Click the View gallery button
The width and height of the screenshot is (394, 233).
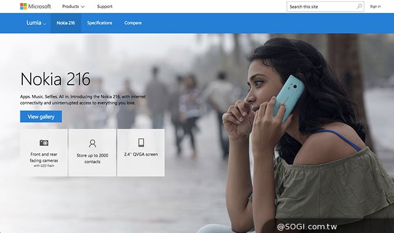point(41,116)
